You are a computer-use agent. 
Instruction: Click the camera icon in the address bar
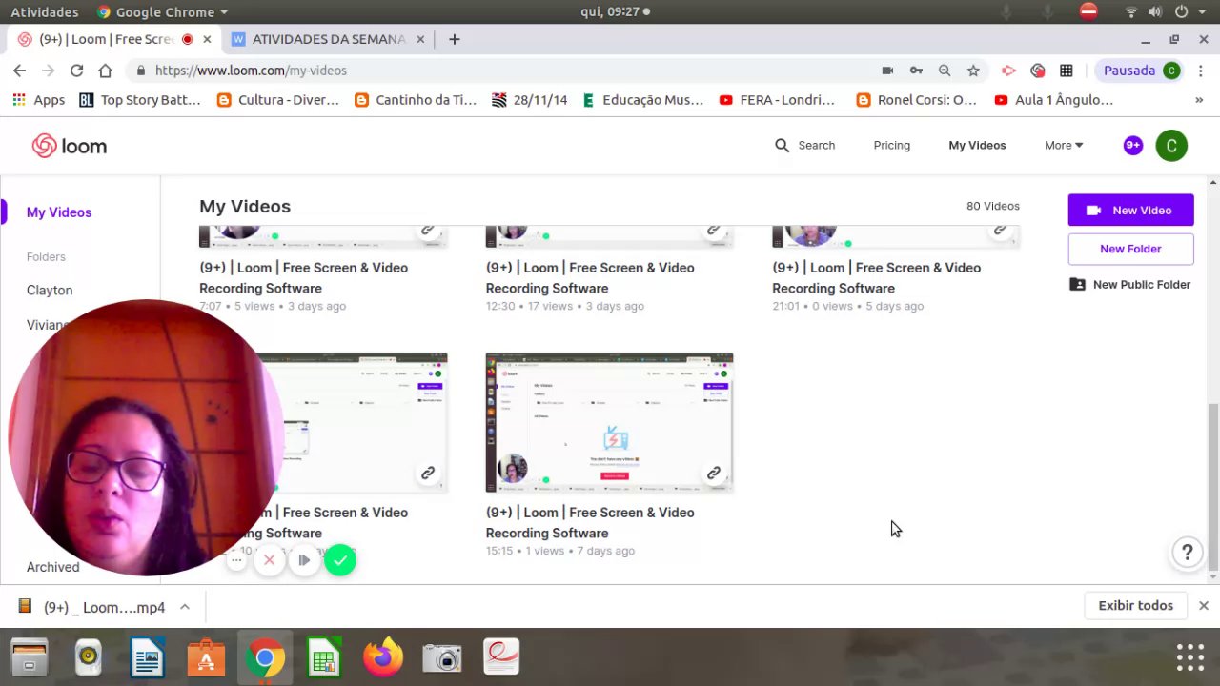pos(887,71)
